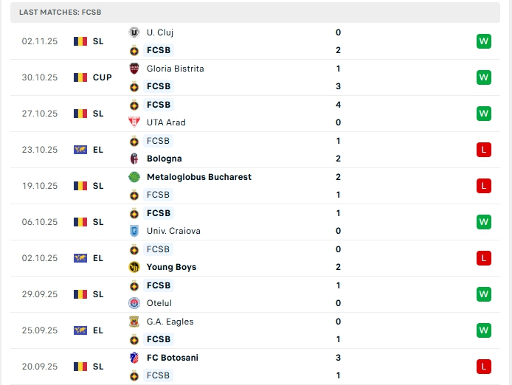The width and height of the screenshot is (512, 385).
Task: Click the UTA Arad club crest
Action: [134, 122]
